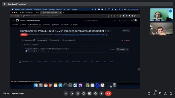Image resolution: width=175 pixels, height=98 pixels.
Task: Copy the head branch name icon
Action: tap(107, 35)
